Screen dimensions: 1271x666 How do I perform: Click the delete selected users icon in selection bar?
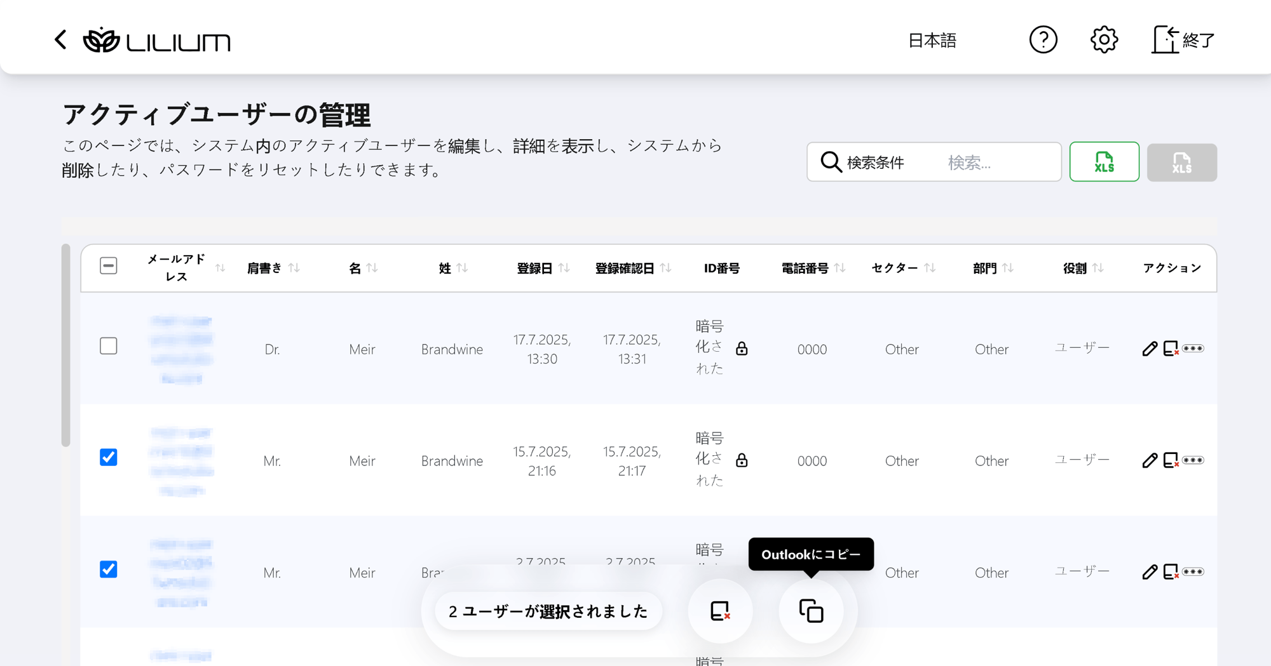pos(720,611)
